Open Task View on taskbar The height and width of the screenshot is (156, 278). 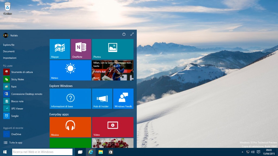pyautogui.click(x=80, y=152)
